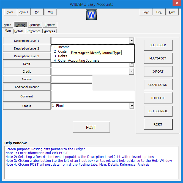Screen dimensions: 183x183
Task: Choose '2 Costs' from the list
Action: 93,51
